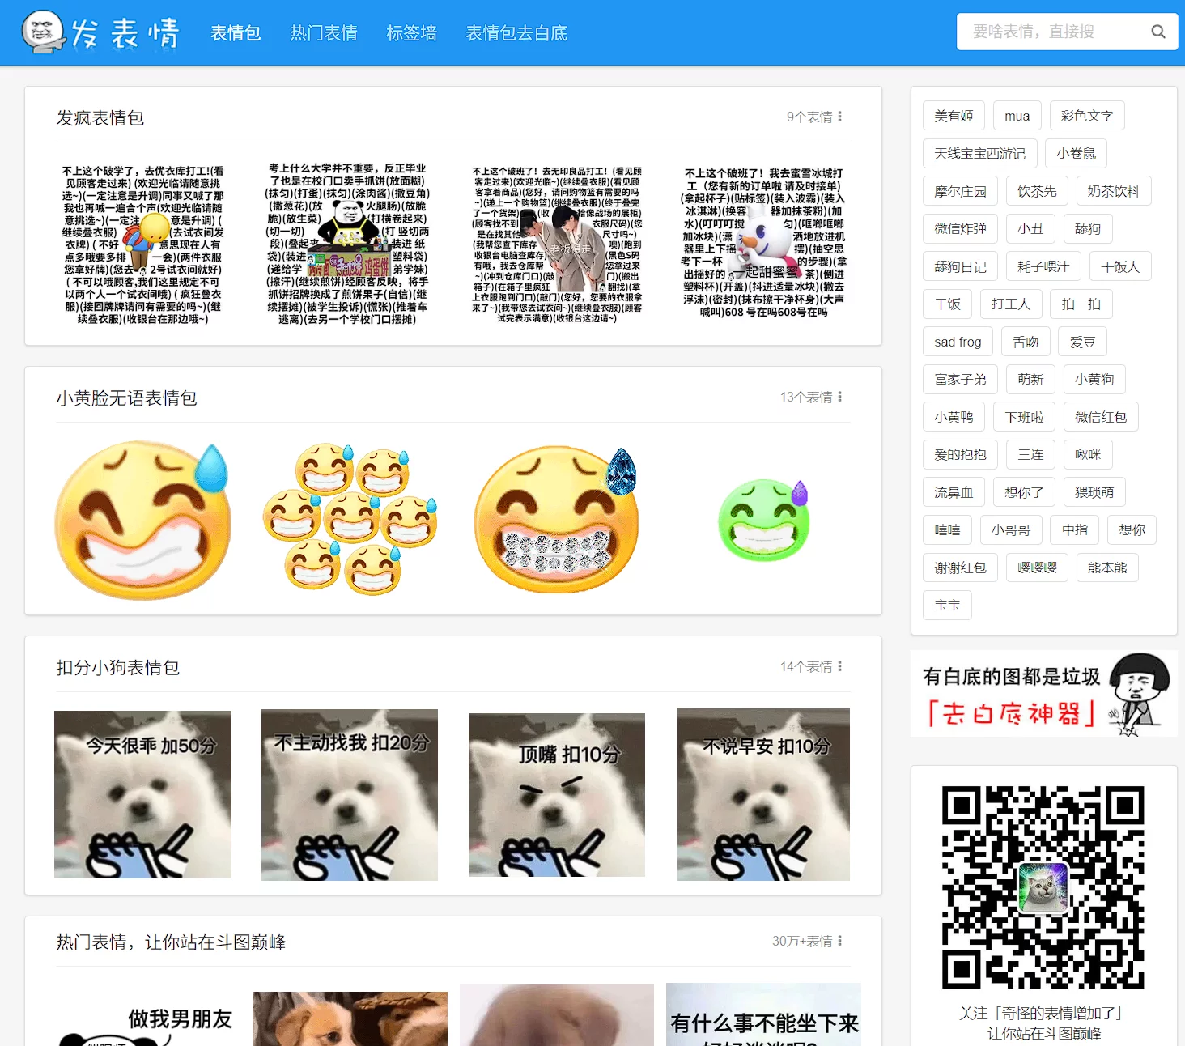The width and height of the screenshot is (1185, 1046).
Task: Open the 扣分小狗表情包 title link
Action: (x=117, y=668)
